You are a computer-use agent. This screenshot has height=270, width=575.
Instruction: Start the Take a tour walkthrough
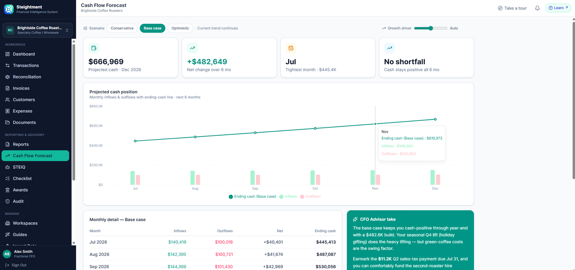[512, 8]
